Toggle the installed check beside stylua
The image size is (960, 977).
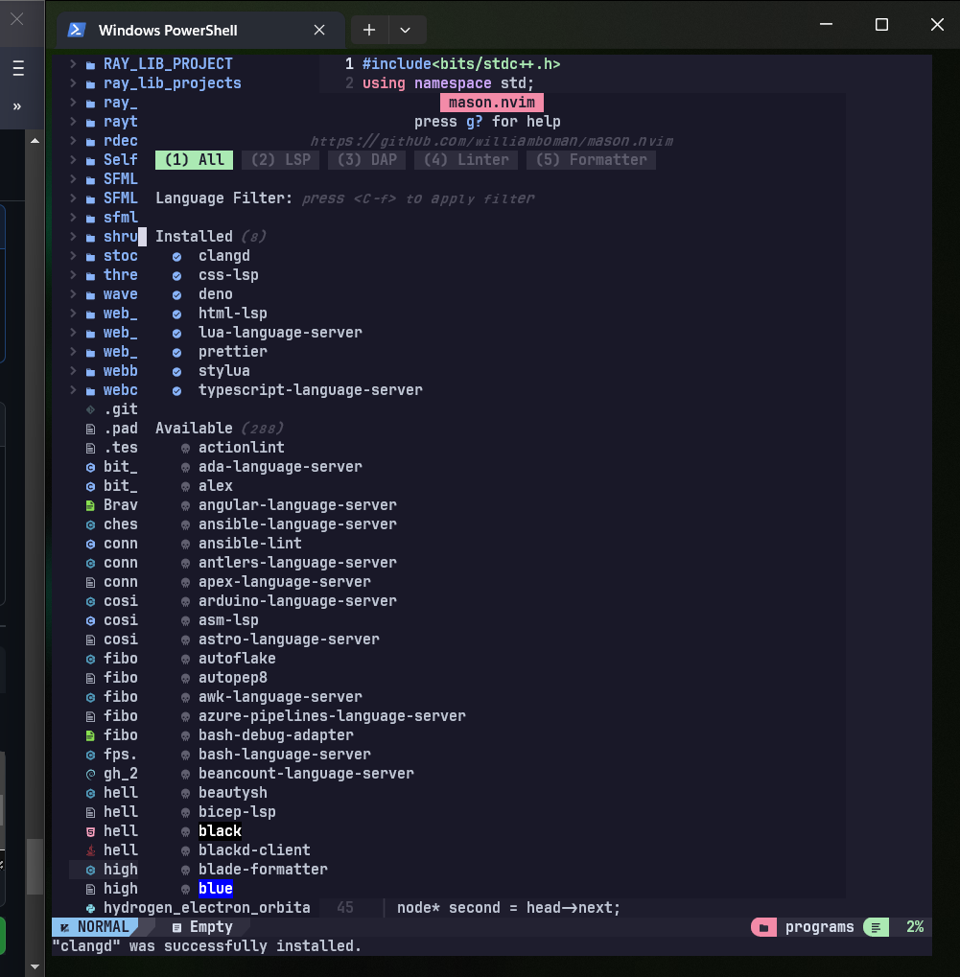coord(176,370)
